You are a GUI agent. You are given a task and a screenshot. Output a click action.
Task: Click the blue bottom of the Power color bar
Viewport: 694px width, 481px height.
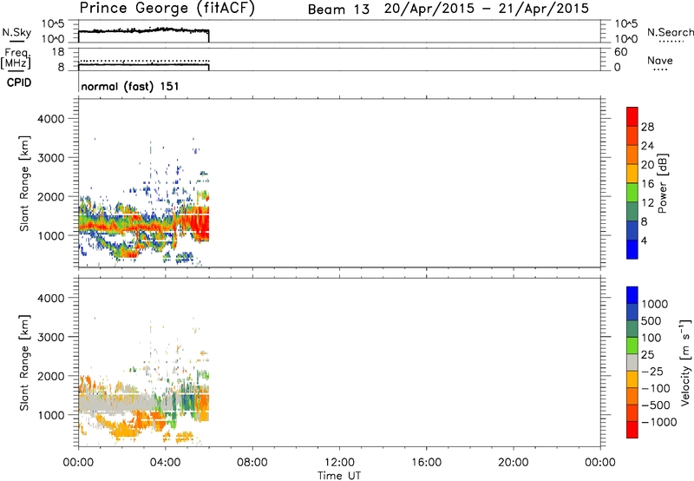pyautogui.click(x=632, y=249)
